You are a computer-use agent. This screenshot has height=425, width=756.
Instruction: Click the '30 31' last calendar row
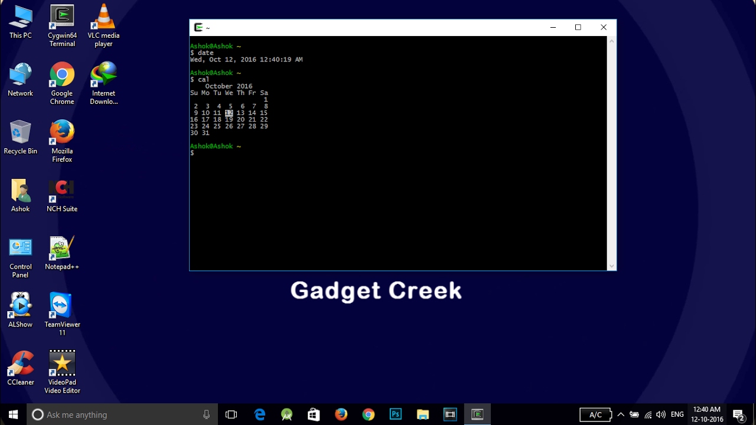point(200,133)
